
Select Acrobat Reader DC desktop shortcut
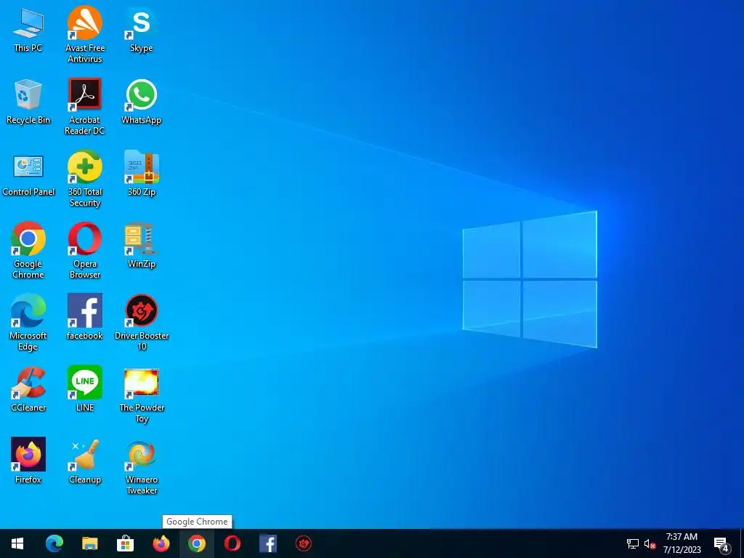(x=84, y=106)
